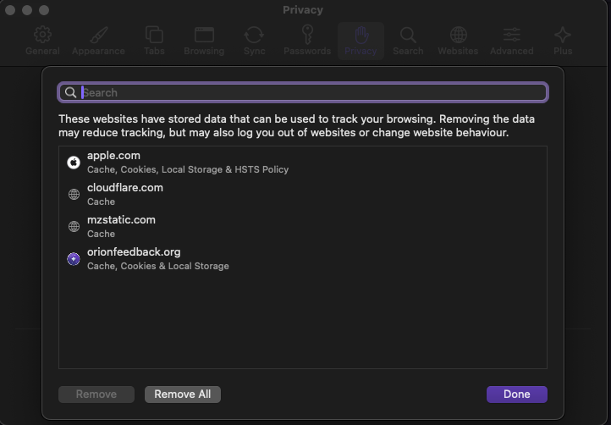Screen dimensions: 611x425
Task: Open the Appearance paintbrush tab
Action: point(98,40)
